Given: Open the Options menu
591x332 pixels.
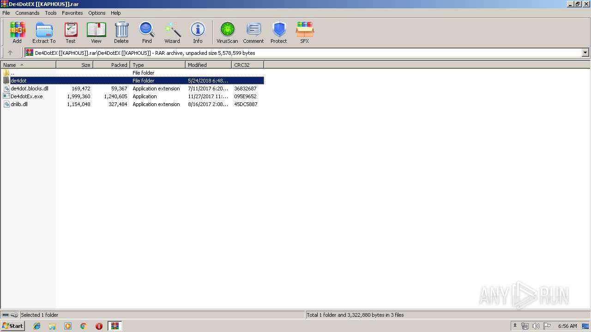Looking at the screenshot, I should click(x=97, y=13).
